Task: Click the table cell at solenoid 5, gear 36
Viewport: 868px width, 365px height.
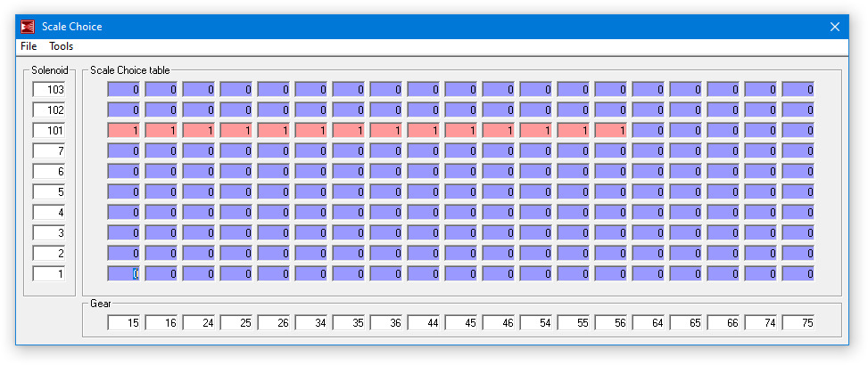Action: coord(386,191)
